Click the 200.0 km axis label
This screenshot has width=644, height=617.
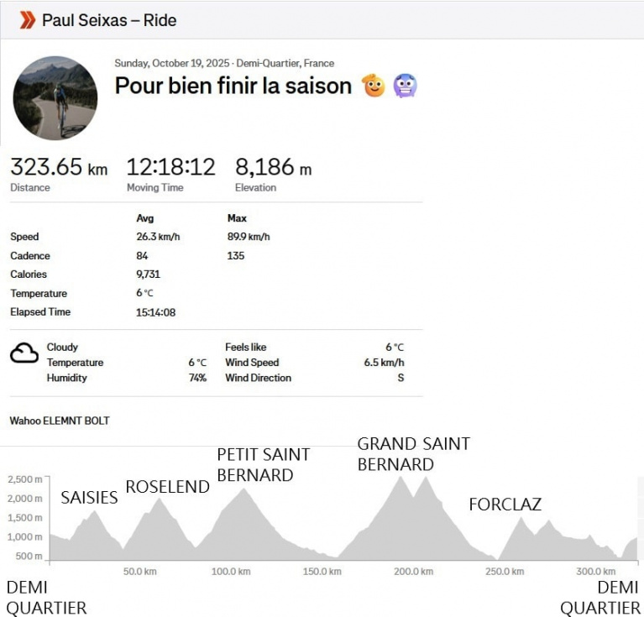click(x=413, y=571)
